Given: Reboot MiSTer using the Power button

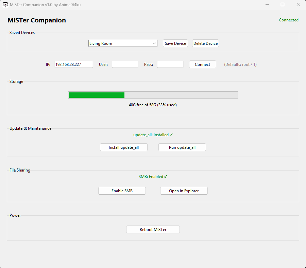Looking at the screenshot, I should pyautogui.click(x=153, y=230).
